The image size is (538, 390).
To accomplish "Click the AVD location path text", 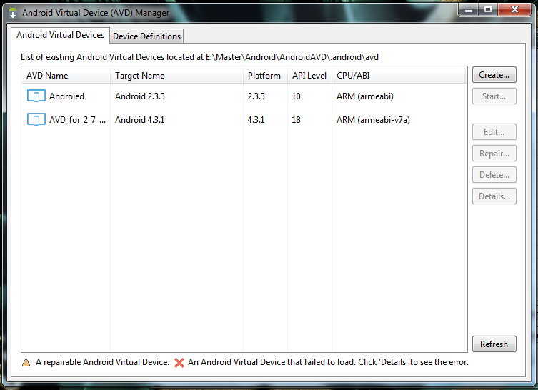I will point(292,57).
